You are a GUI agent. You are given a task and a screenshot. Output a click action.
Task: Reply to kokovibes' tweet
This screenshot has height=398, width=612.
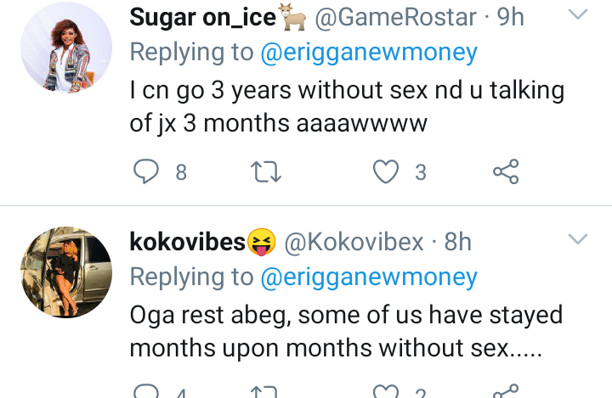click(x=147, y=391)
